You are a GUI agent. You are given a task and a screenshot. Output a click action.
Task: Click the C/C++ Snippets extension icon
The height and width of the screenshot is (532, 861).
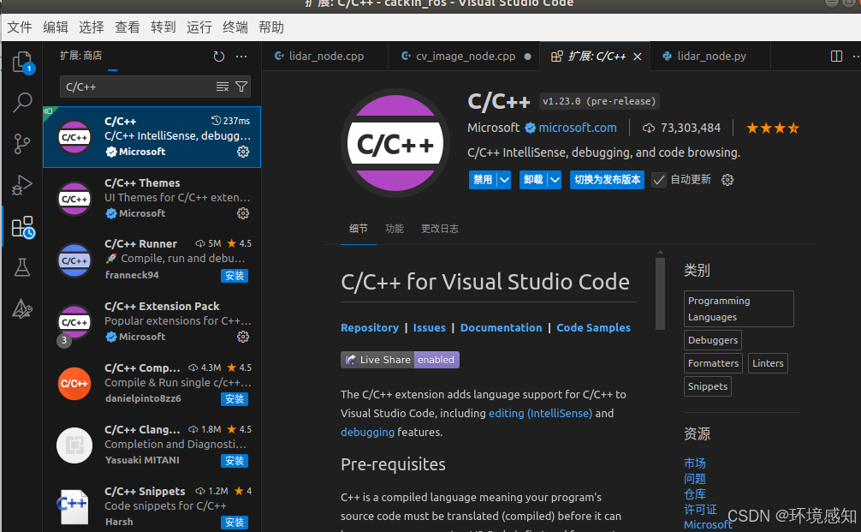pos(73,506)
